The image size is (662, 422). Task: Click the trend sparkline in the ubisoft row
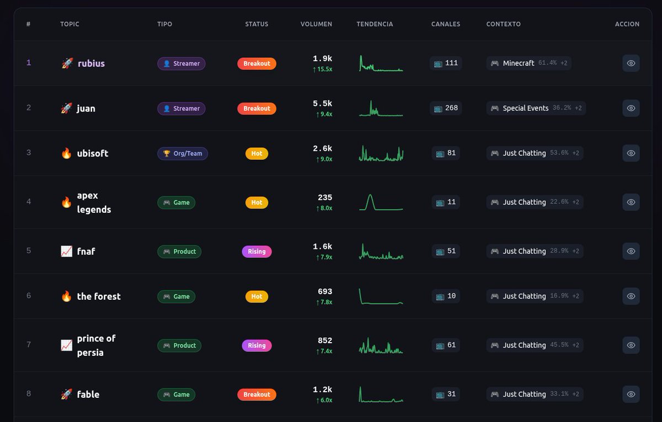coord(381,153)
